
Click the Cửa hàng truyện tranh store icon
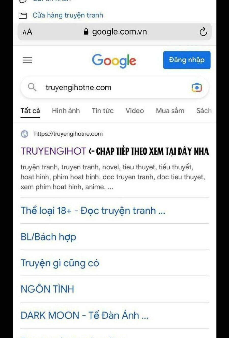[x=23, y=16]
